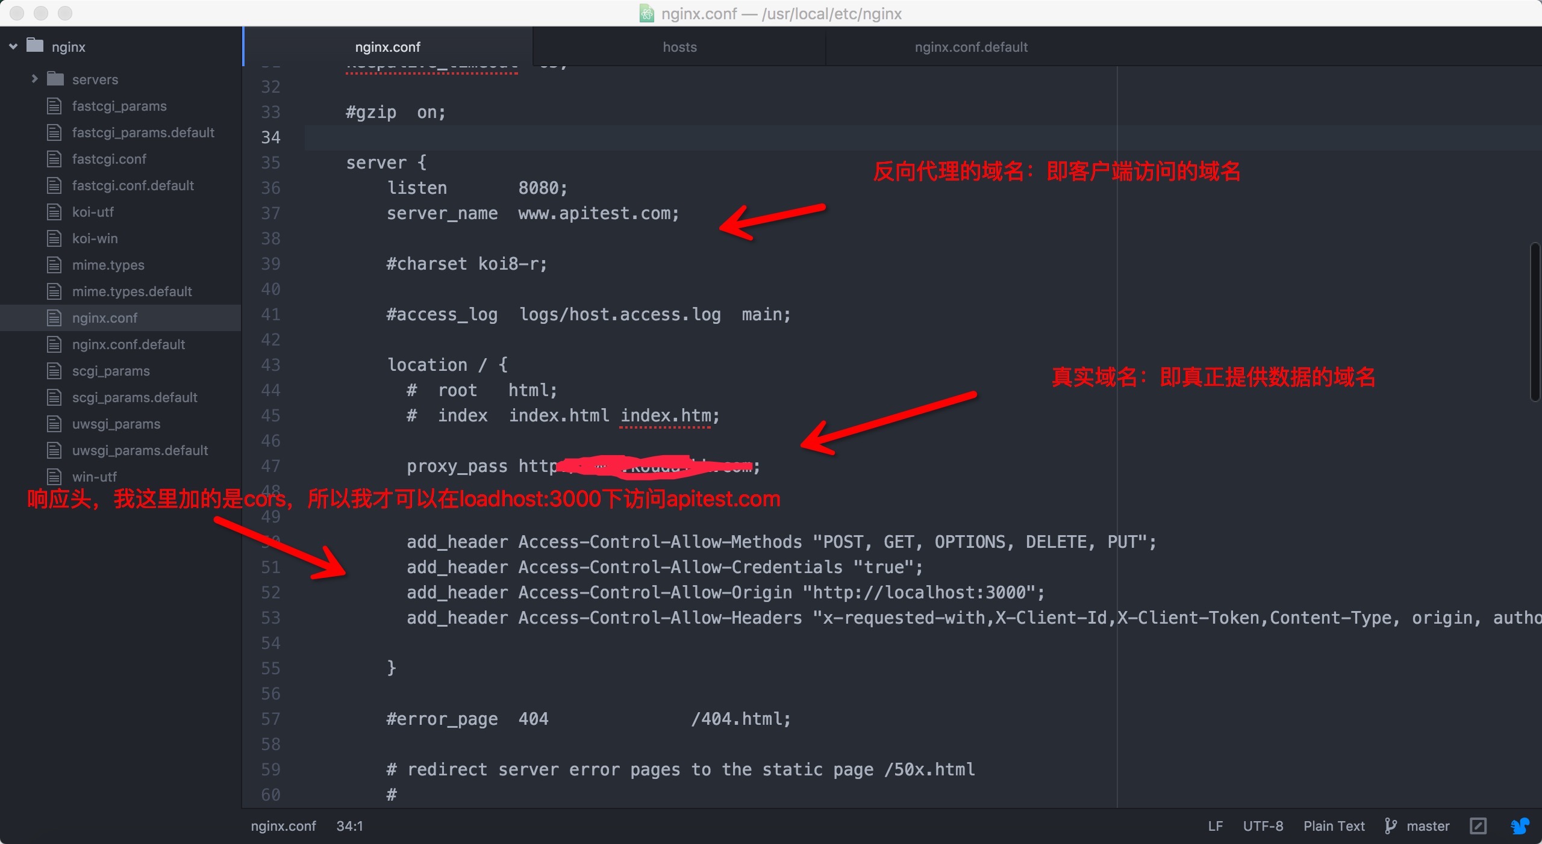Click 'Access-Control-Allow-Methods' on line 50
This screenshot has width=1542, height=844.
[x=660, y=542]
